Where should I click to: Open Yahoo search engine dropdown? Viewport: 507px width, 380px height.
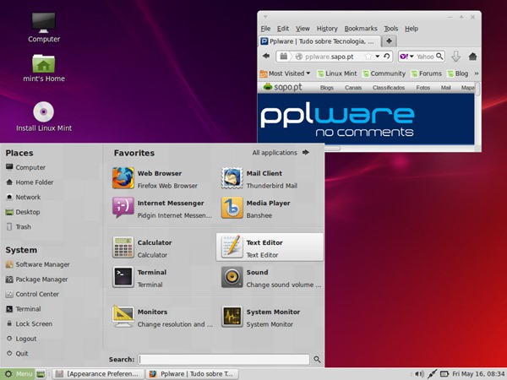coord(412,57)
